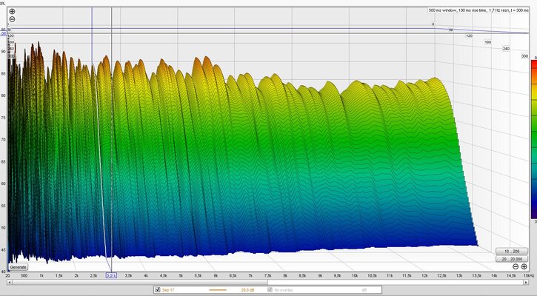
Task: Click the Sep 17 measurement name label
Action: (168, 290)
